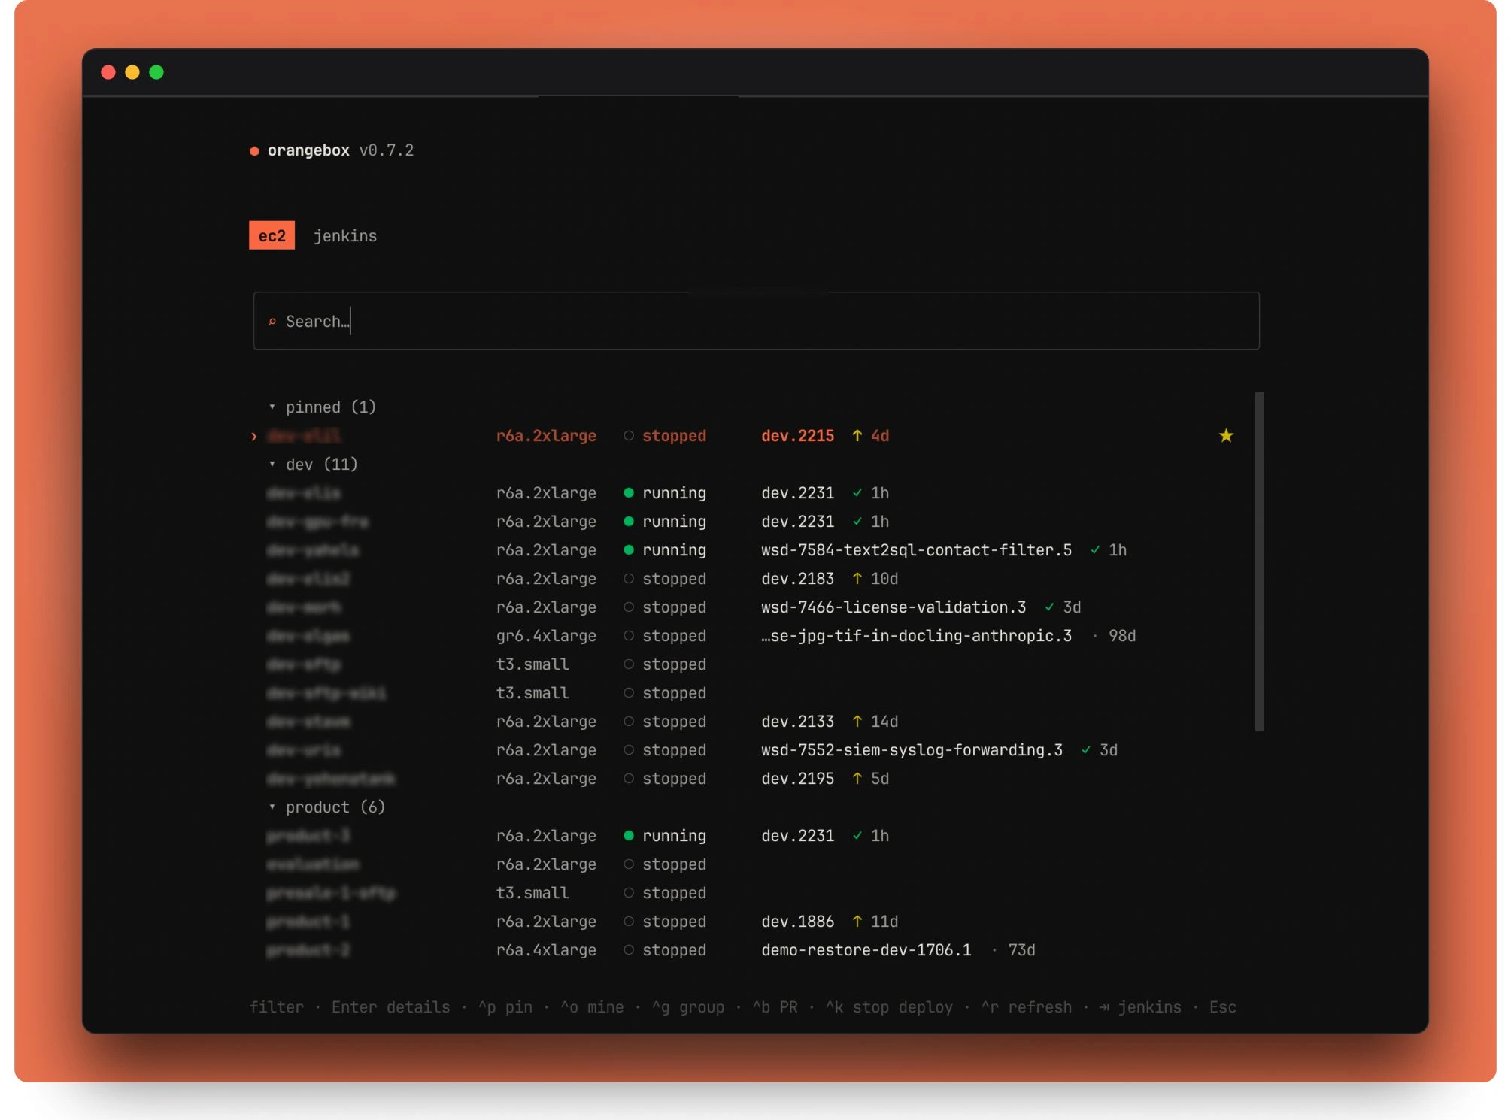Click the gr6.4xlarge instance type
Viewport: 1511px width, 1120px height.
pos(546,635)
